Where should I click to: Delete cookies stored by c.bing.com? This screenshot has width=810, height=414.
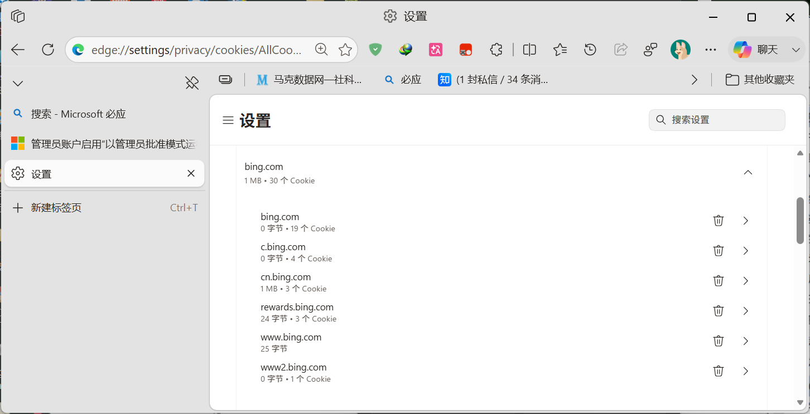[719, 251]
